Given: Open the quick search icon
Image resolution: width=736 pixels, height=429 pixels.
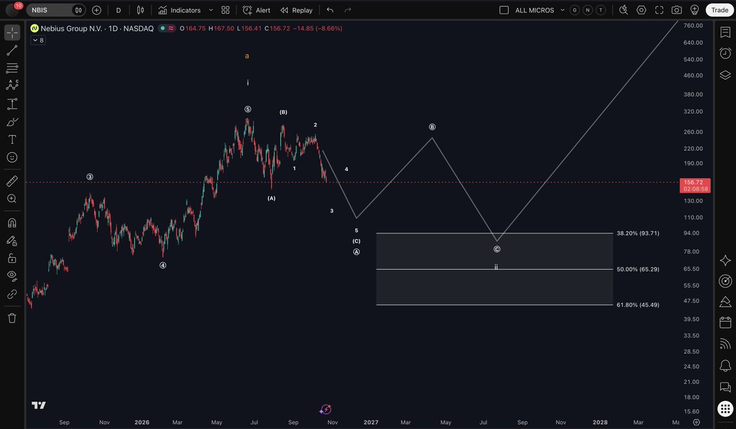Looking at the screenshot, I should click(624, 10).
